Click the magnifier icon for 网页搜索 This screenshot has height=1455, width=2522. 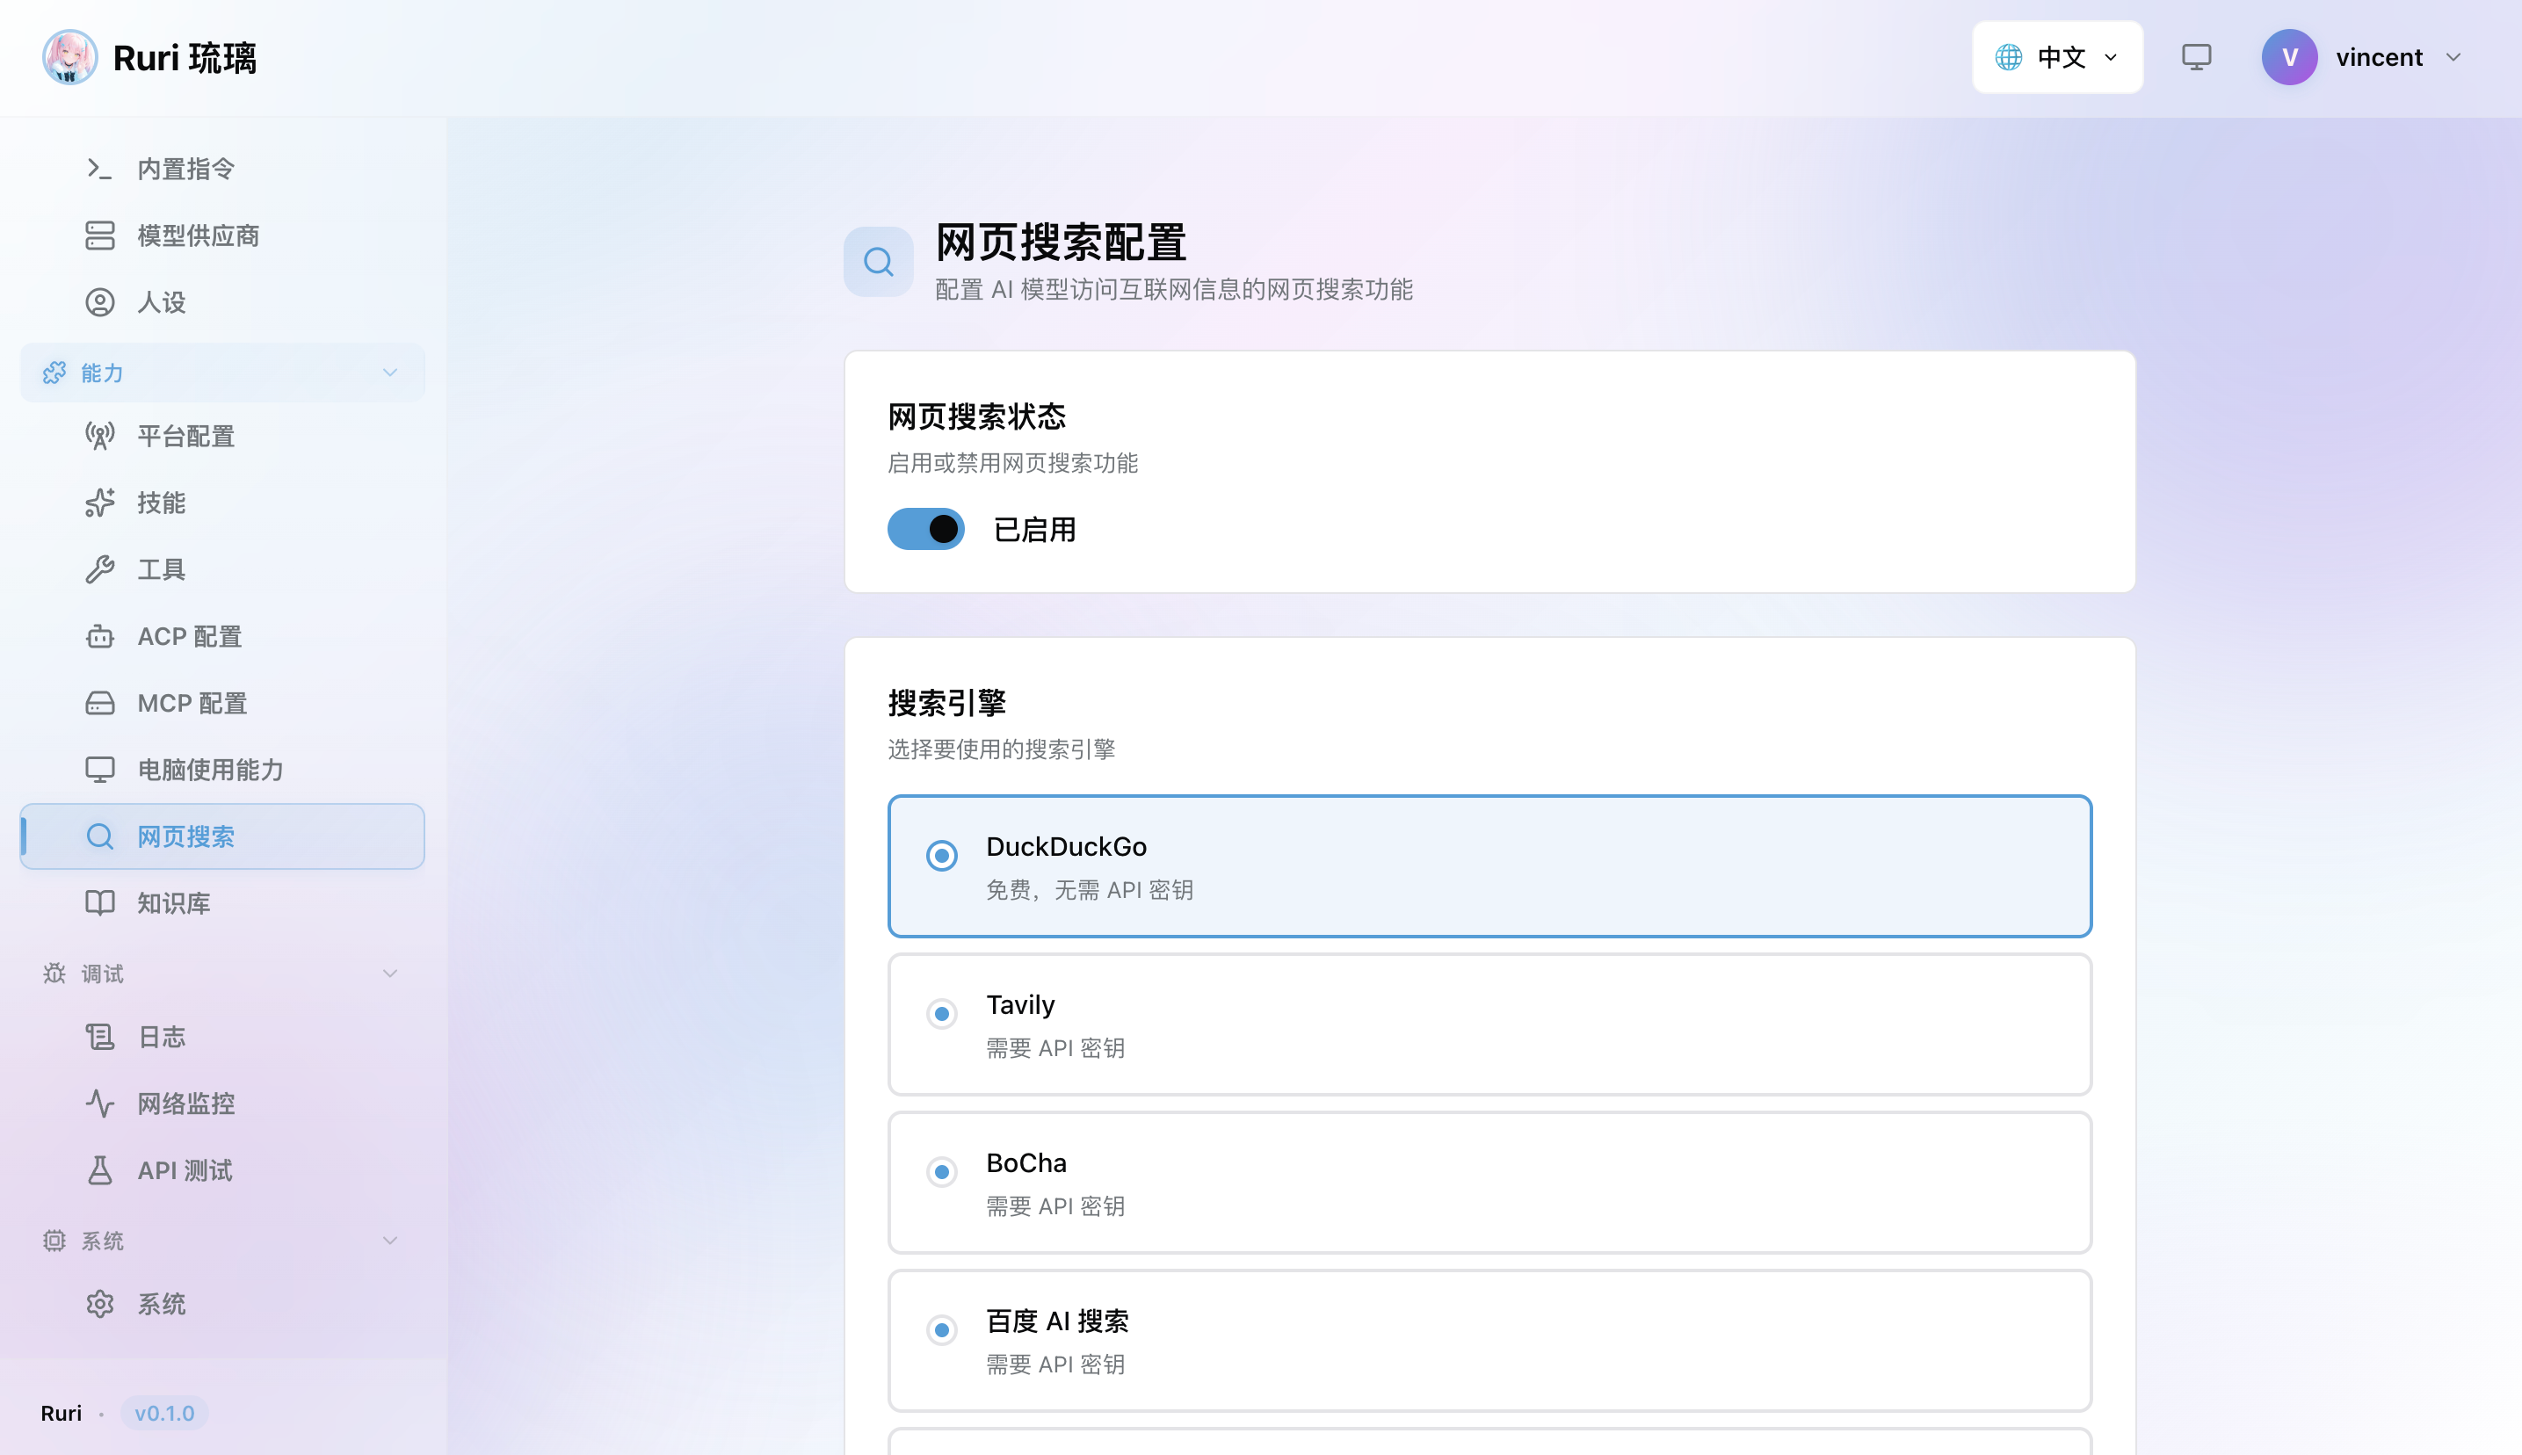tap(100, 836)
